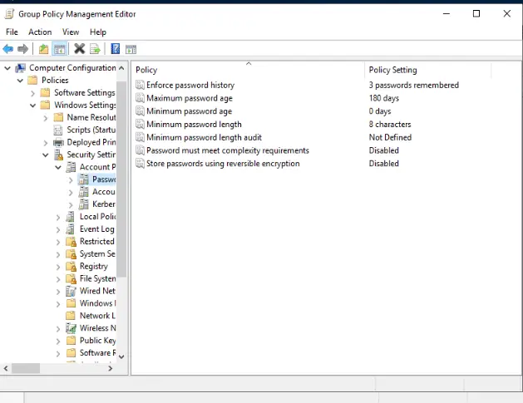Click the '8 characters' setting value
Image resolution: width=523 pixels, height=403 pixels.
(x=390, y=125)
